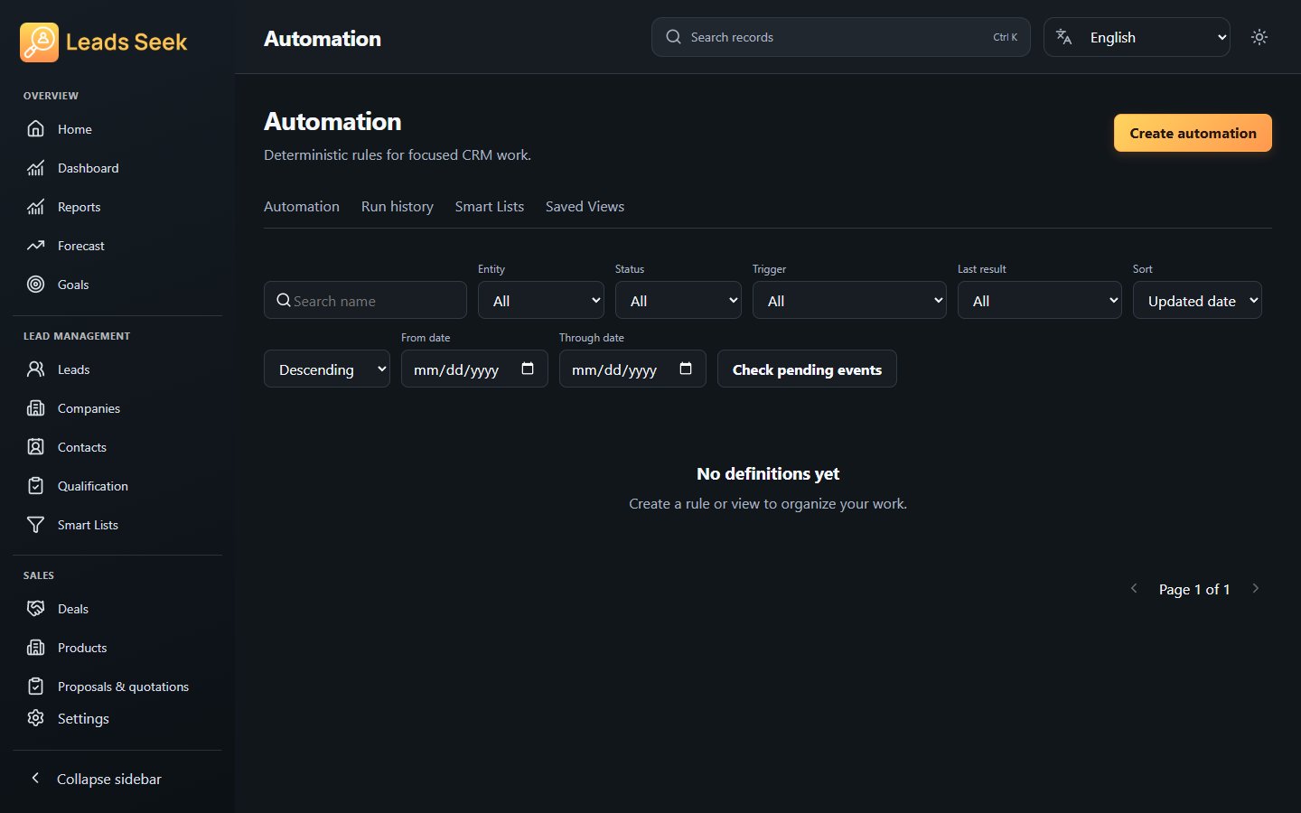Focus the Search records field
Screen dimensions: 1301x813
click(x=841, y=37)
